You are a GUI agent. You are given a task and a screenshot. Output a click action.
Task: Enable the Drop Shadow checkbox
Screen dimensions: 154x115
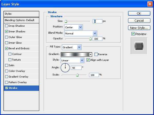pyautogui.click(x=6, y=26)
